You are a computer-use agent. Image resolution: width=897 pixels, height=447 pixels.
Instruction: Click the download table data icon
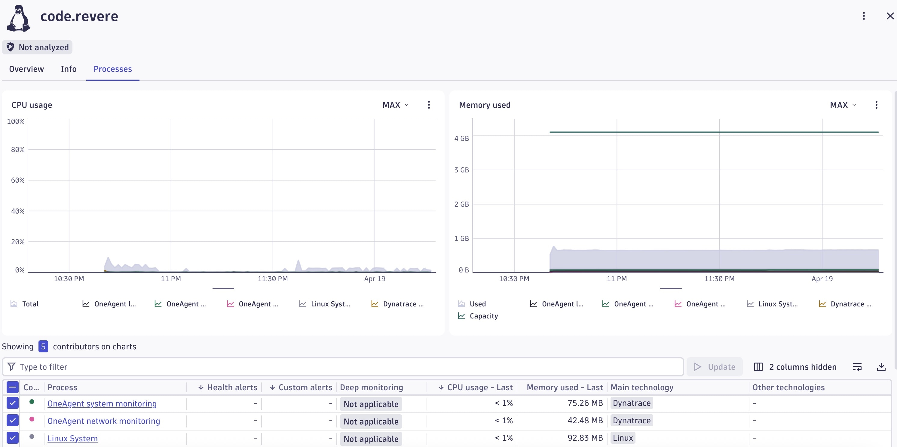coord(881,367)
